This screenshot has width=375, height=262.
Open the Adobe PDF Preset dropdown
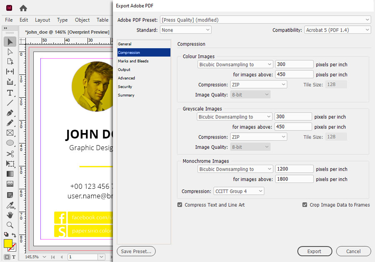click(265, 20)
